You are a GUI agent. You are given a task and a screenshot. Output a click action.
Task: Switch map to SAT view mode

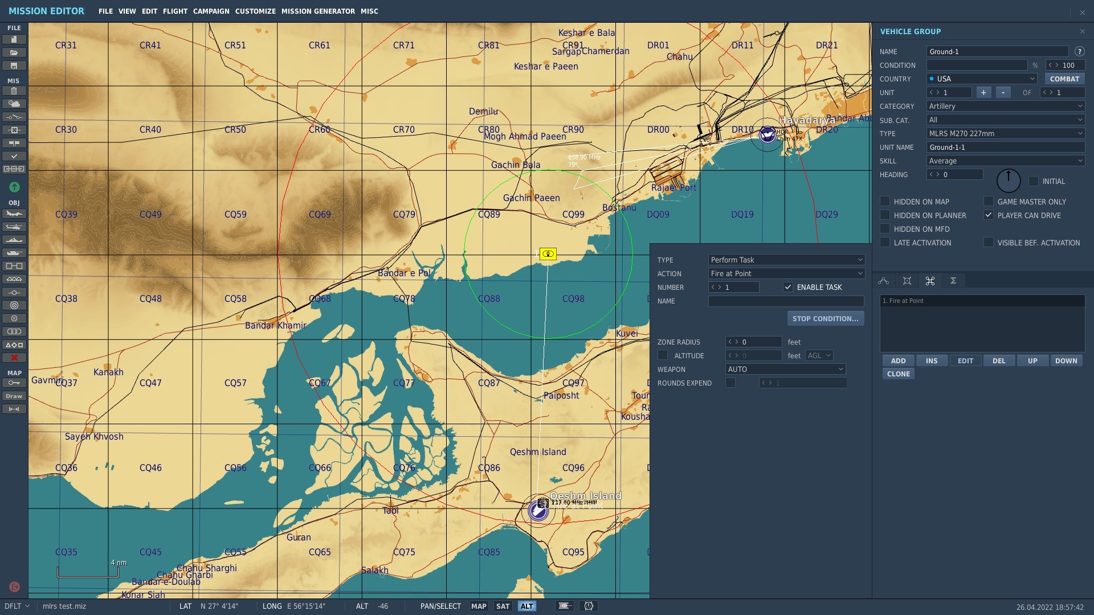tap(503, 606)
